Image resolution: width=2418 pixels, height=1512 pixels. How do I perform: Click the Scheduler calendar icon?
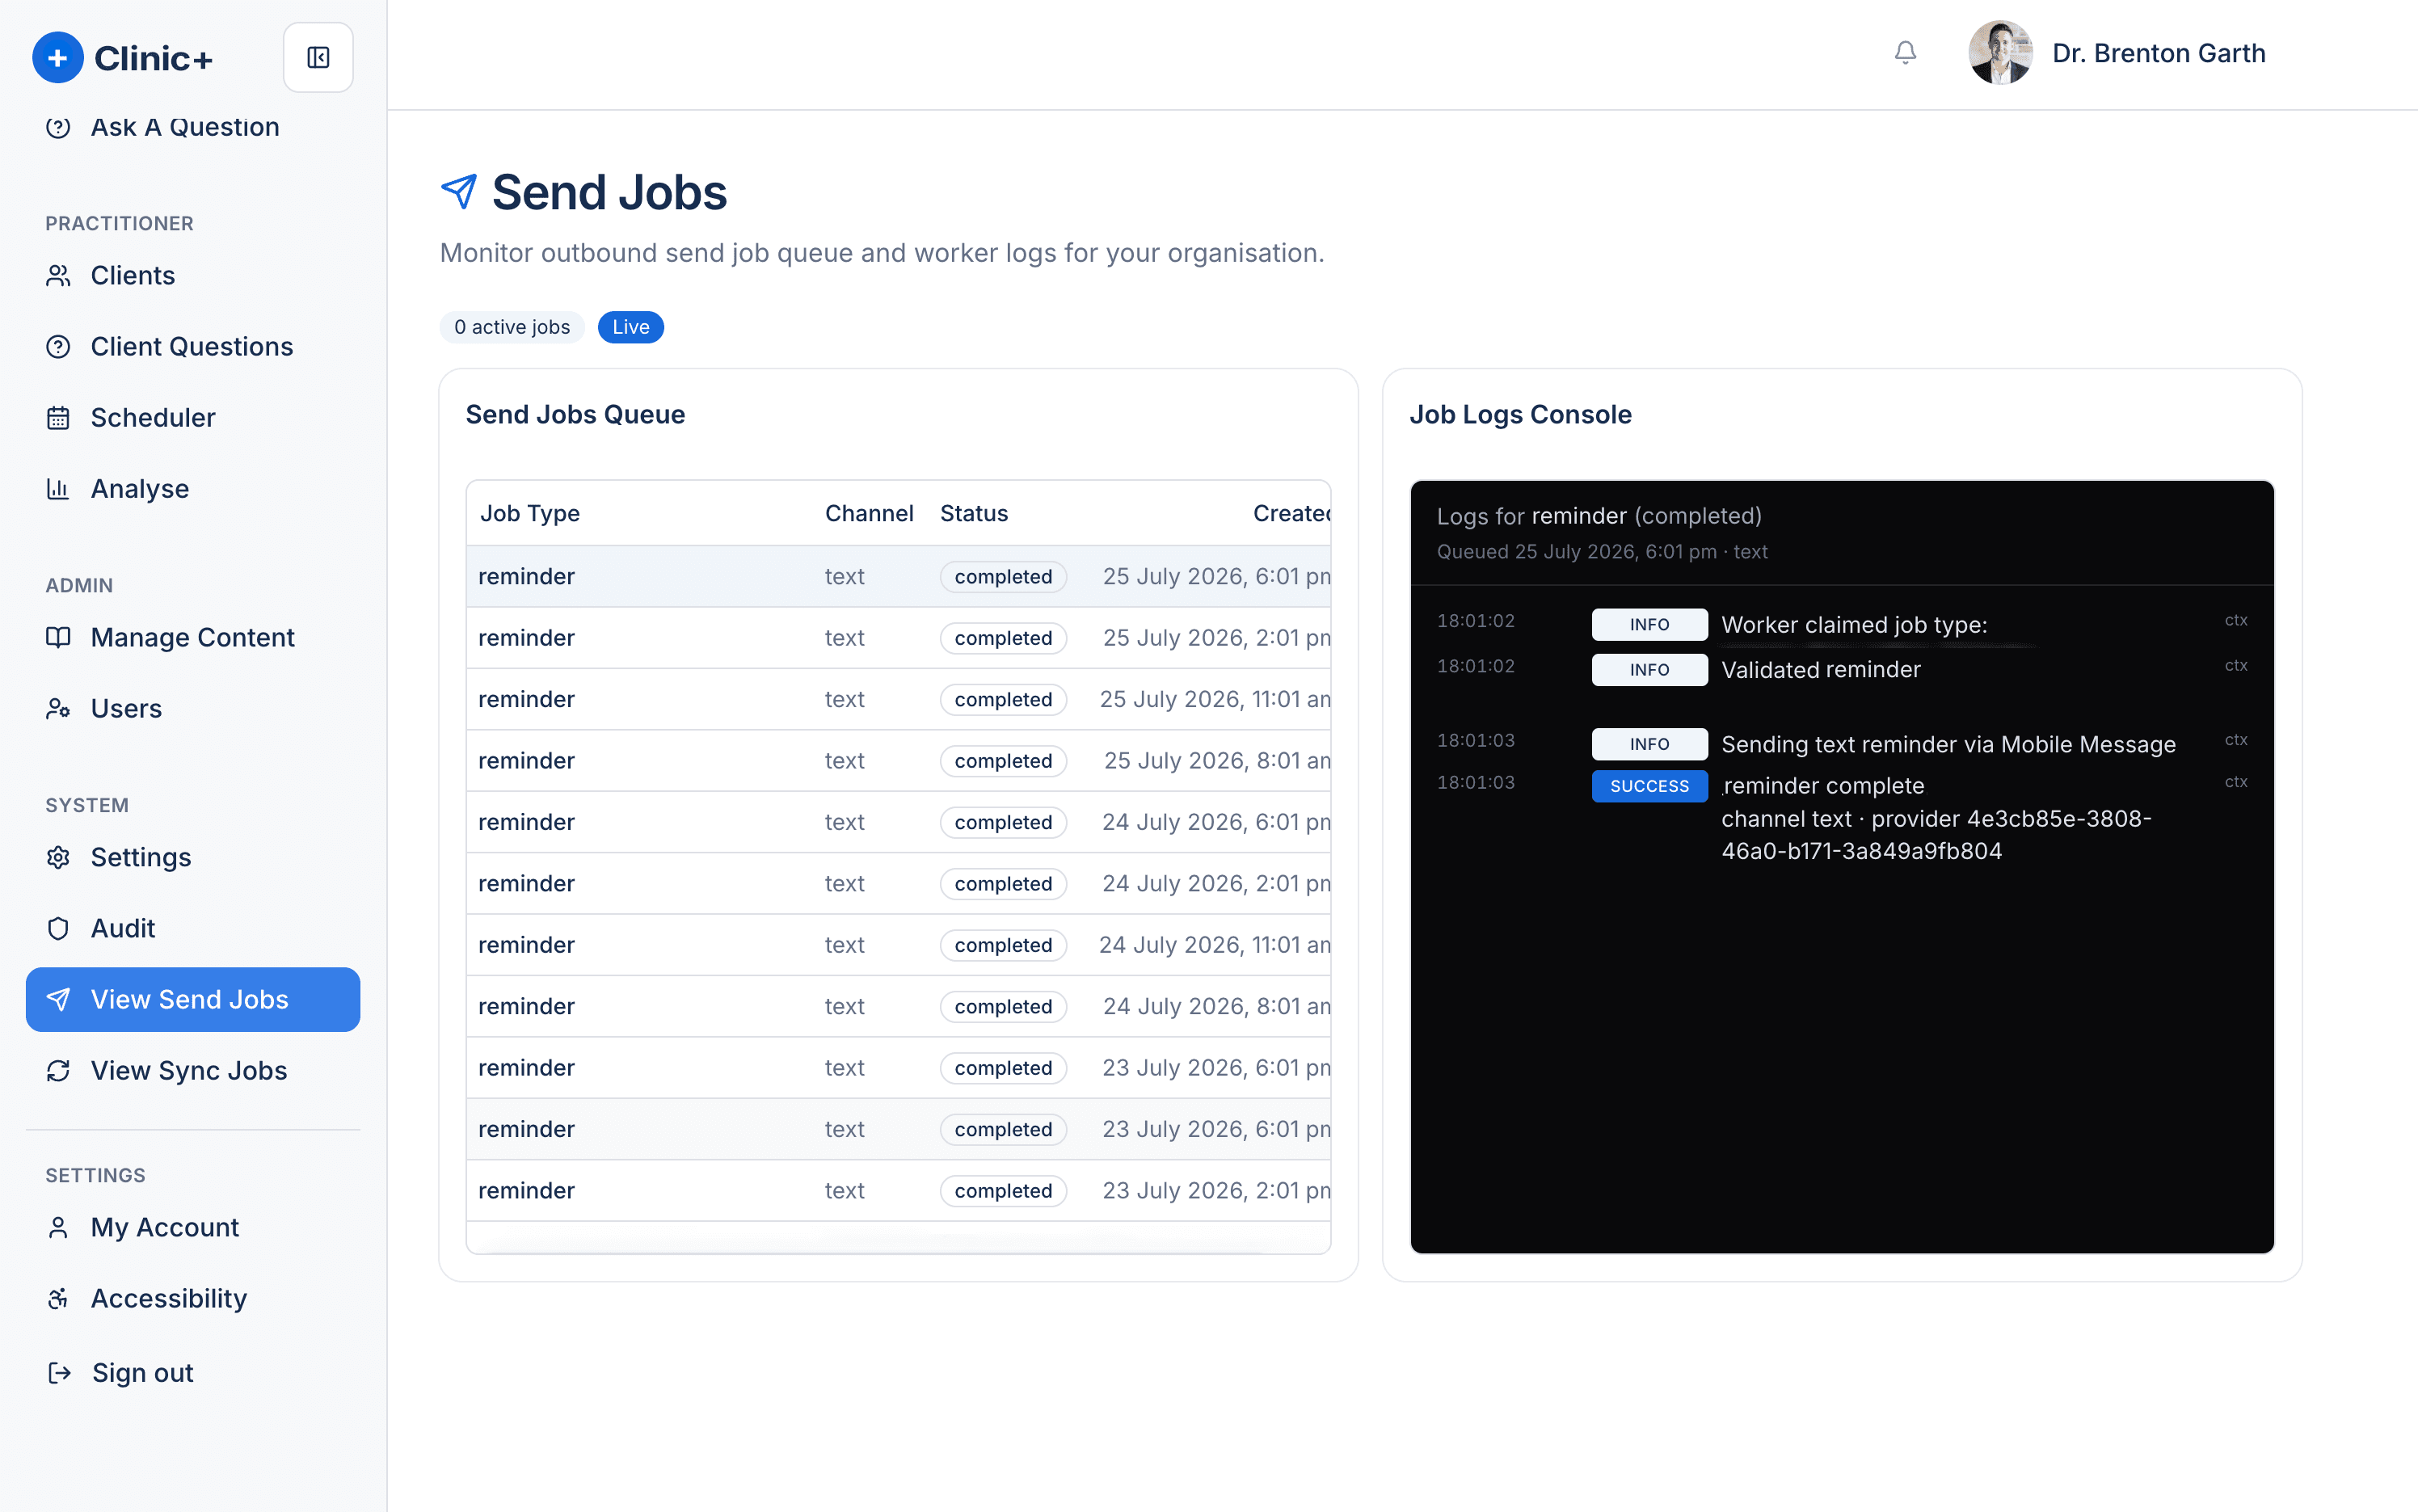(x=58, y=417)
